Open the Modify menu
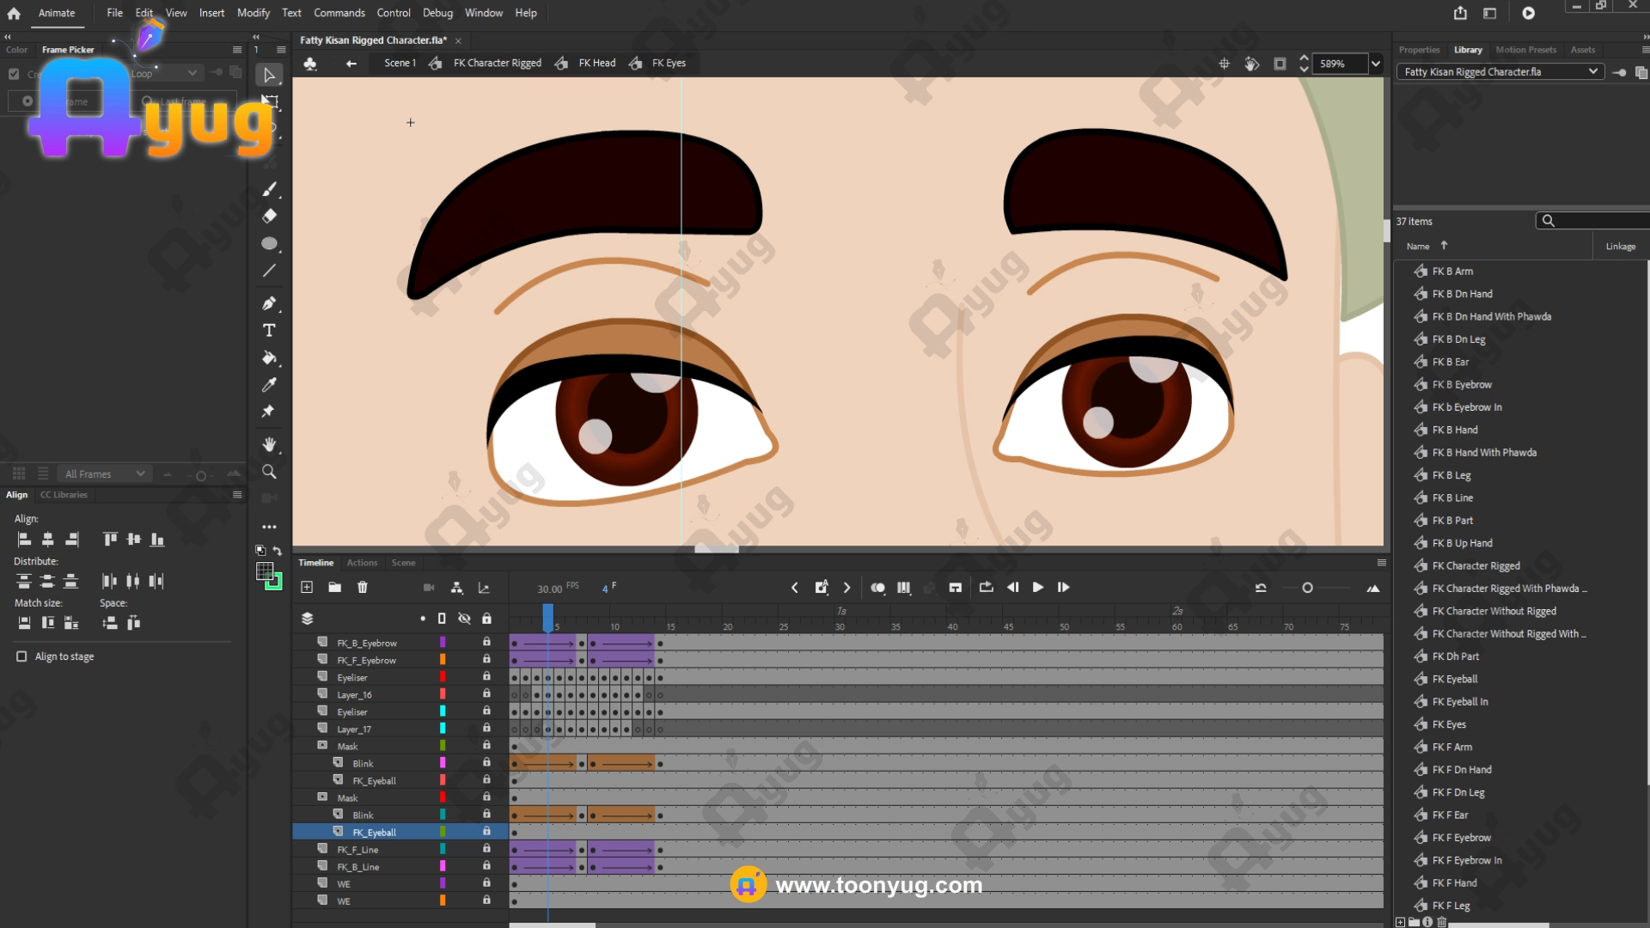1650x928 pixels. pos(253,13)
